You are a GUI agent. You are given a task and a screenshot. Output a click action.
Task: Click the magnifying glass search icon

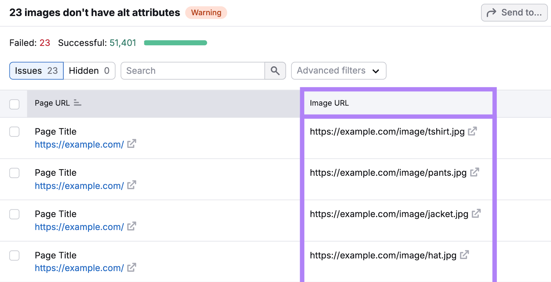[x=275, y=71]
